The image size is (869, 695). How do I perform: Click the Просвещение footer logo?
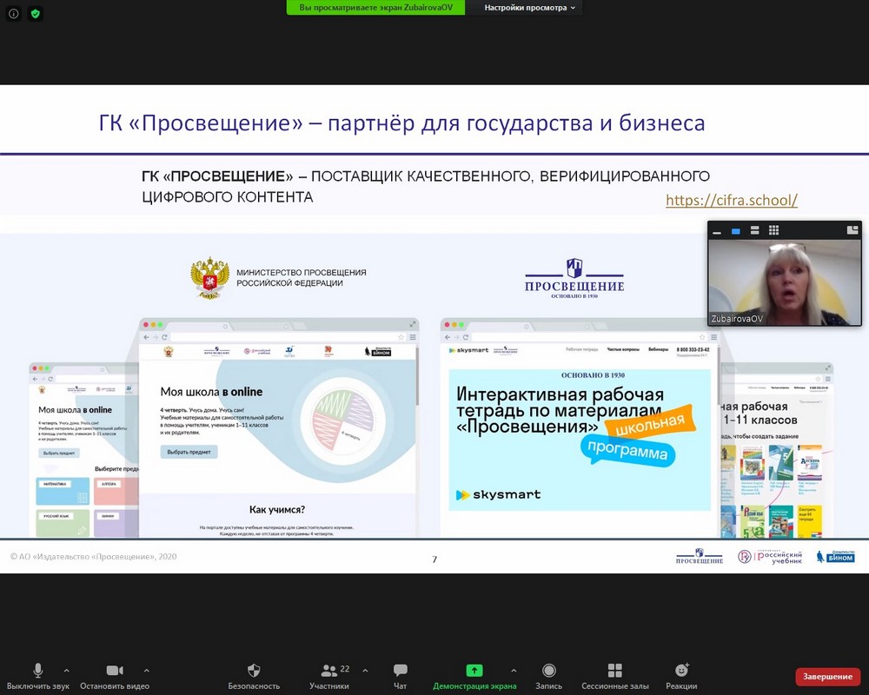click(700, 557)
